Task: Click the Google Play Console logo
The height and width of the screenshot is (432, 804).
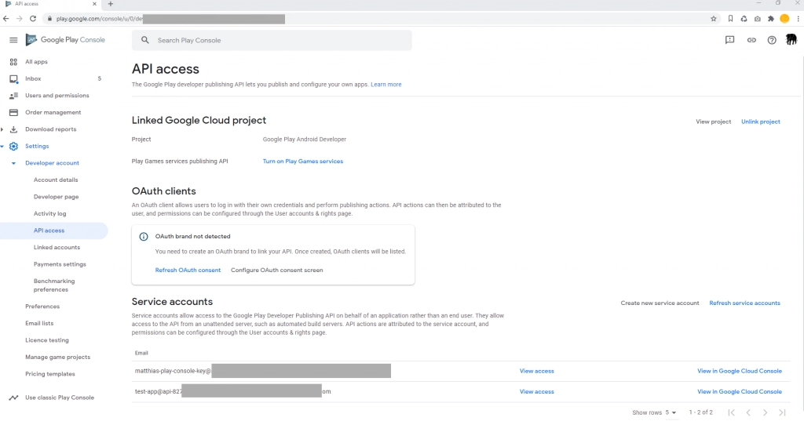Action: 65,40
